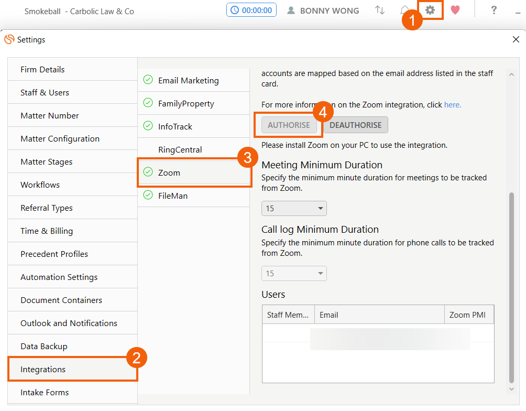
Task: Click the heart icon in top bar
Action: click(x=455, y=10)
